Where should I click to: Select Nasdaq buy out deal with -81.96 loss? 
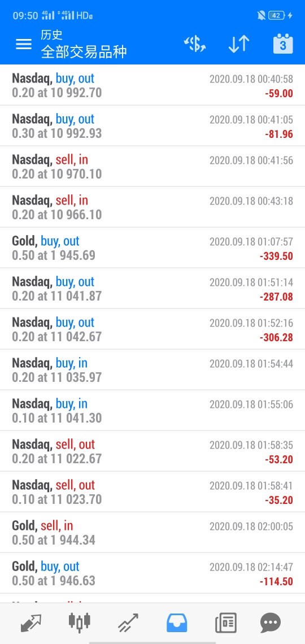[x=152, y=126]
